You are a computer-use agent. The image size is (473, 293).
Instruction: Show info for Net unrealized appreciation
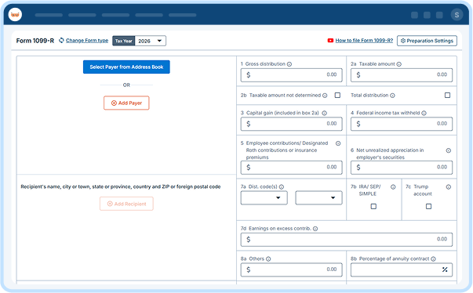[x=449, y=150]
